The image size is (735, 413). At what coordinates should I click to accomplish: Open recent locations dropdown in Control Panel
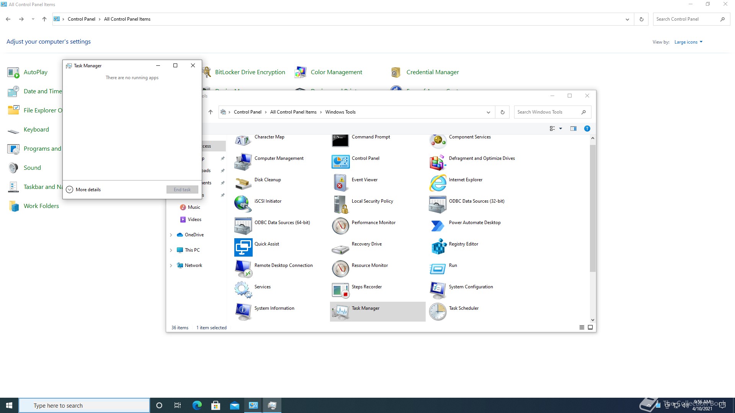coord(33,19)
